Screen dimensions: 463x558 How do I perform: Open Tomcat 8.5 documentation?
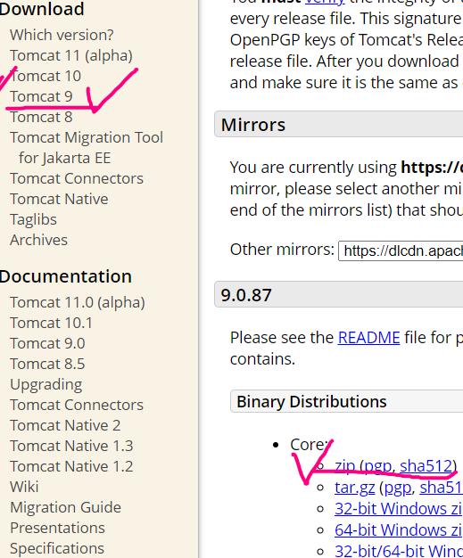(x=47, y=364)
